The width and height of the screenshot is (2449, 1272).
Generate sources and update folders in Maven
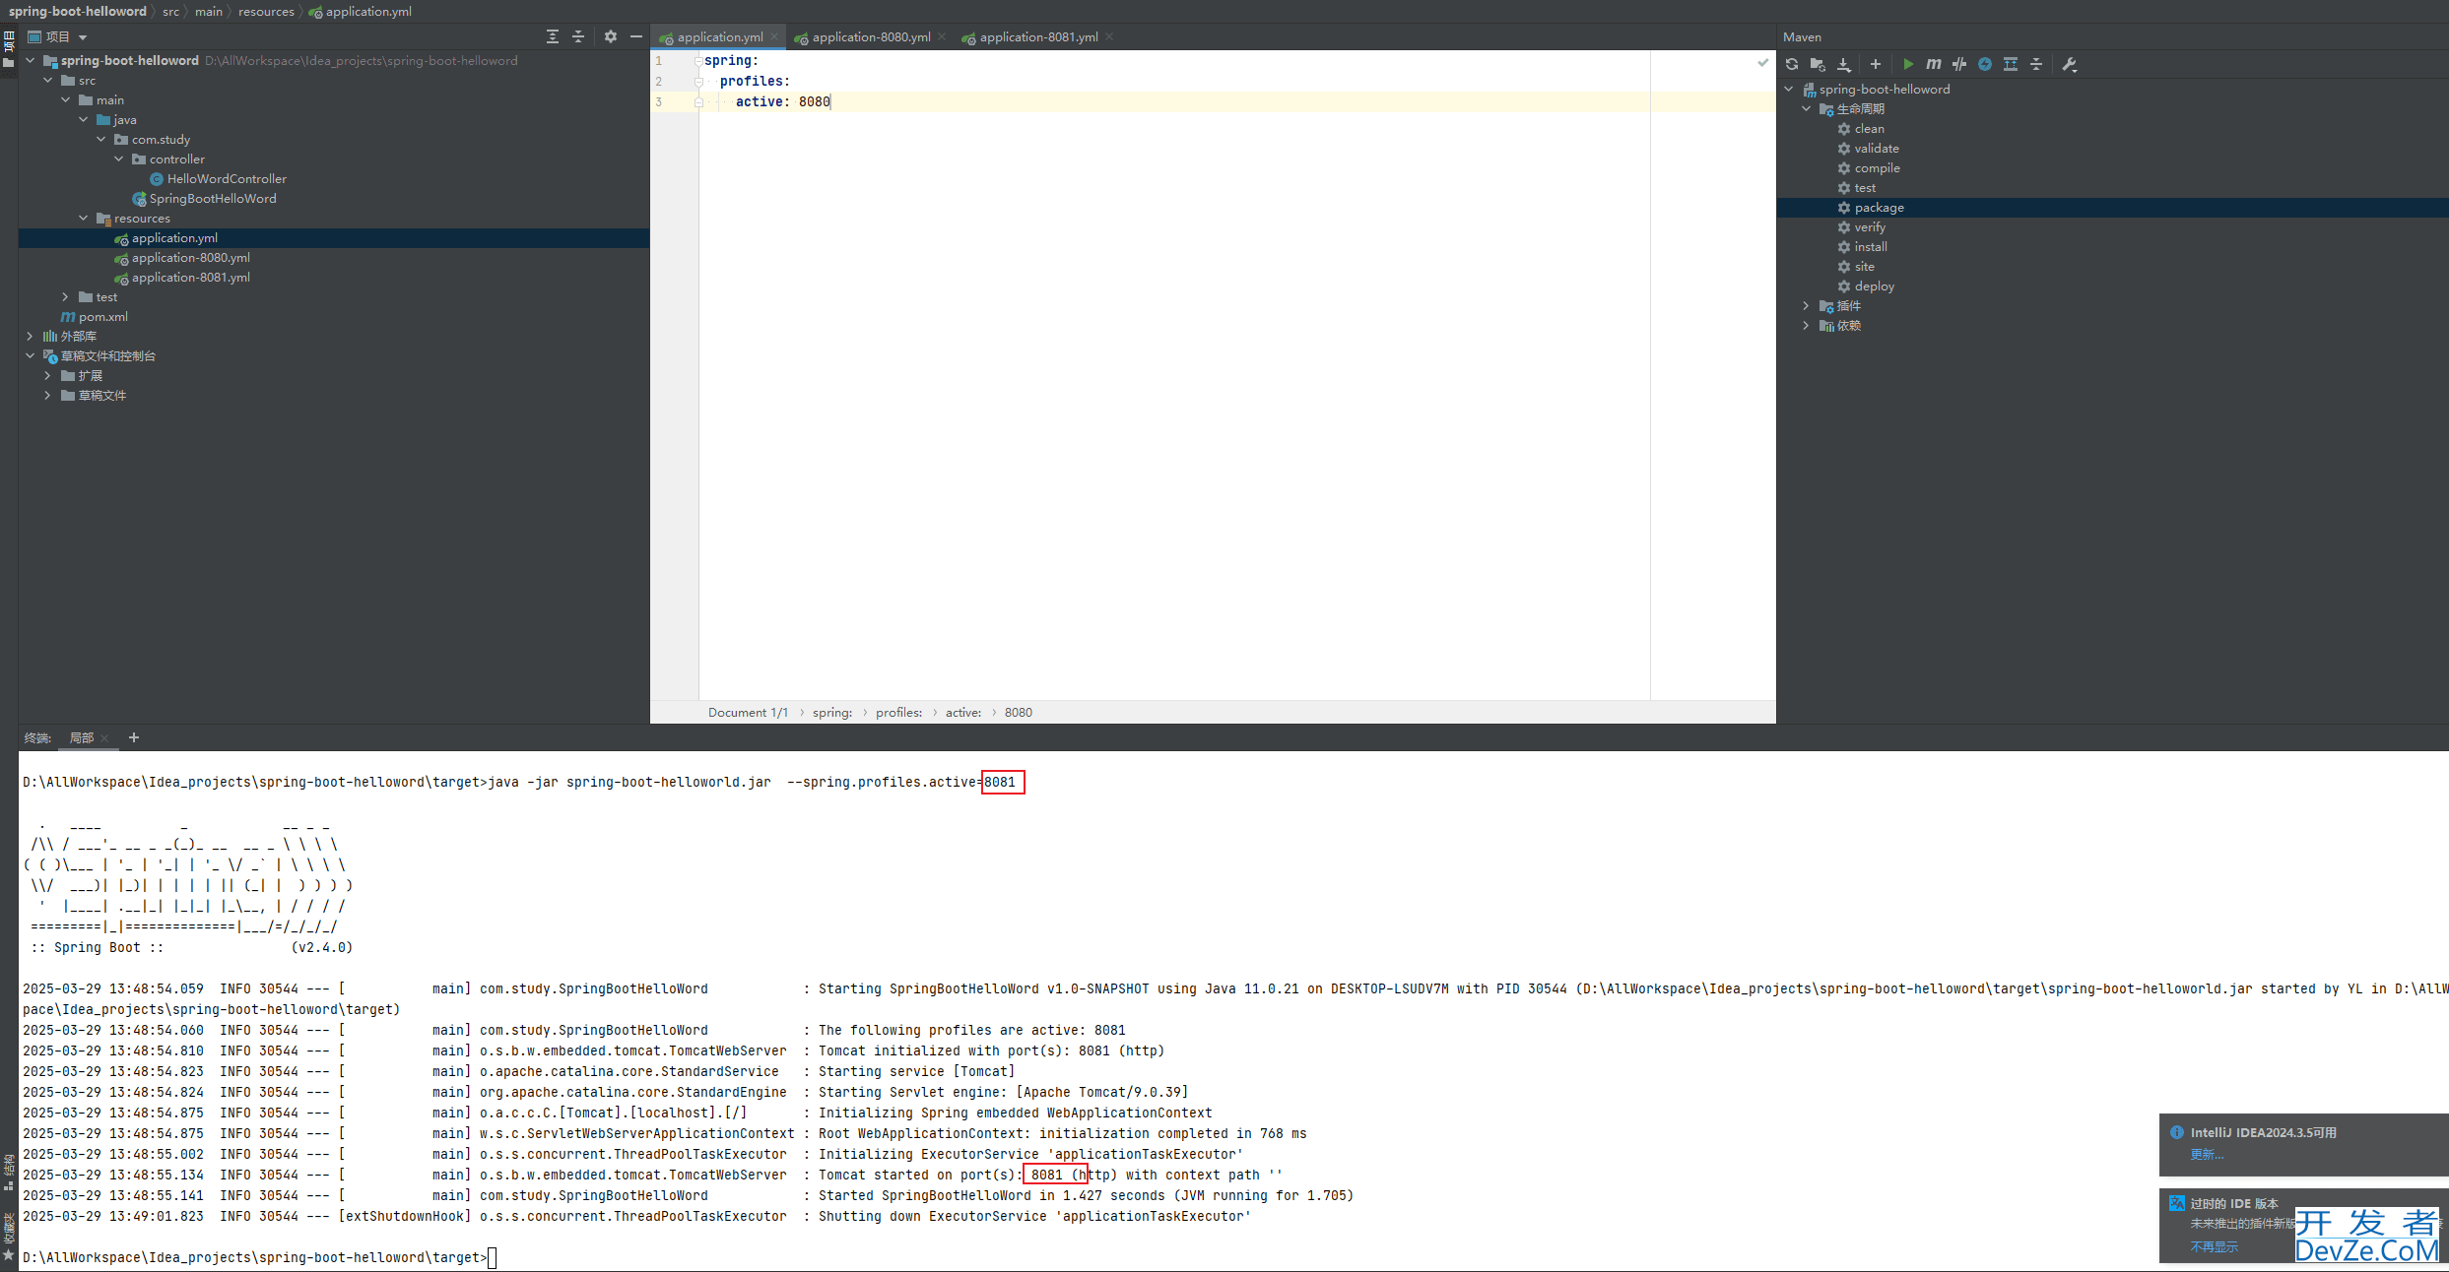(1818, 64)
